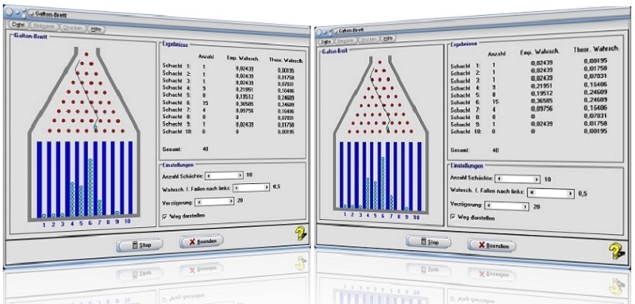Click the value 0,36585 in left window
Viewport: 635px width, 304px height.
click(x=244, y=103)
